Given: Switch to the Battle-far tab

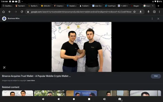Looking at the screenshot, I should (33, 6).
